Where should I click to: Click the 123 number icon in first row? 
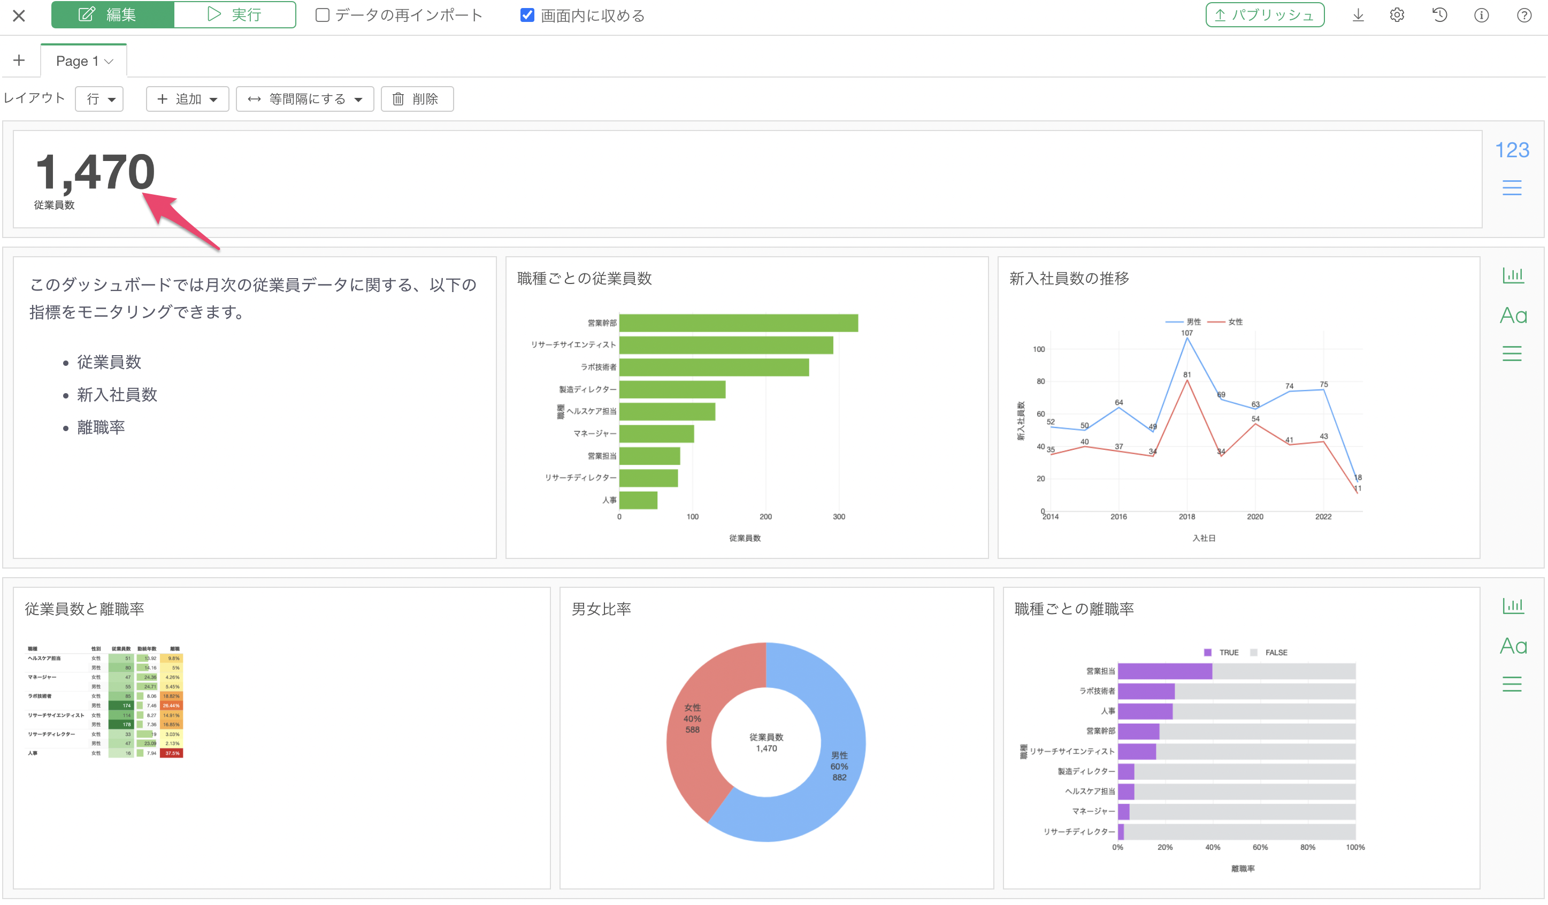pyautogui.click(x=1512, y=150)
